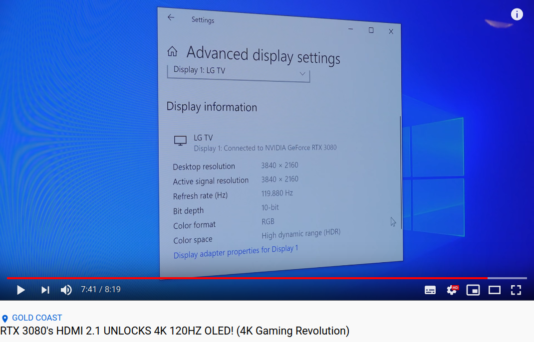
Task: Click the Display information heading
Action: click(212, 107)
